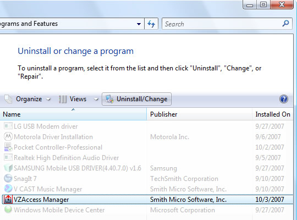Select the VZAccess Manager entry name
The height and width of the screenshot is (220, 297).
[41, 200]
